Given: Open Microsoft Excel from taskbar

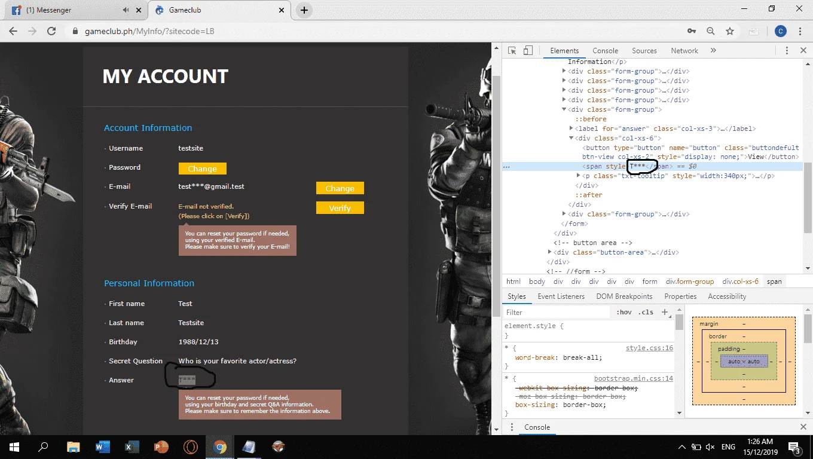Looking at the screenshot, I should [132, 446].
